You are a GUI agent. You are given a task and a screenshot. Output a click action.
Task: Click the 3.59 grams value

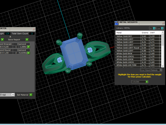(144, 59)
